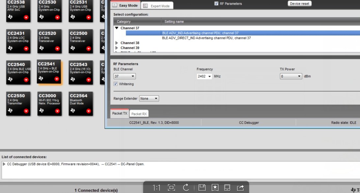Switch to the Easy Mode tab
The width and height of the screenshot is (360, 193).
pyautogui.click(x=125, y=5)
